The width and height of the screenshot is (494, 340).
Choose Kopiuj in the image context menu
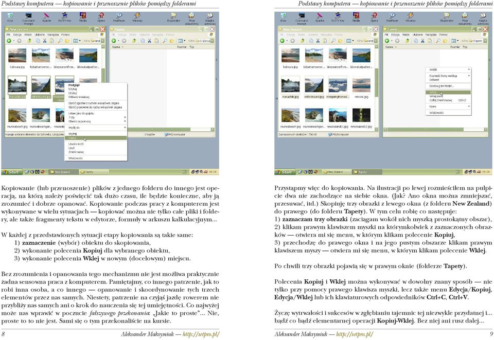pyautogui.click(x=96, y=138)
